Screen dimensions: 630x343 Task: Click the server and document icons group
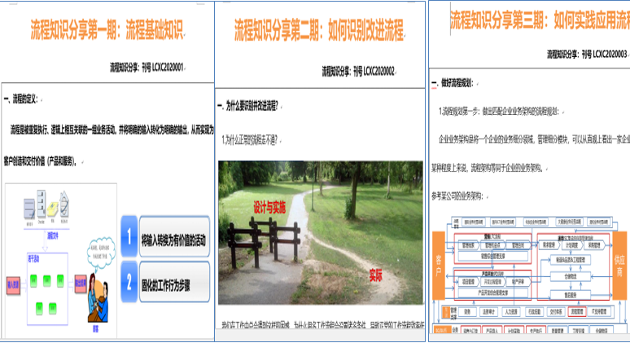click(46, 204)
